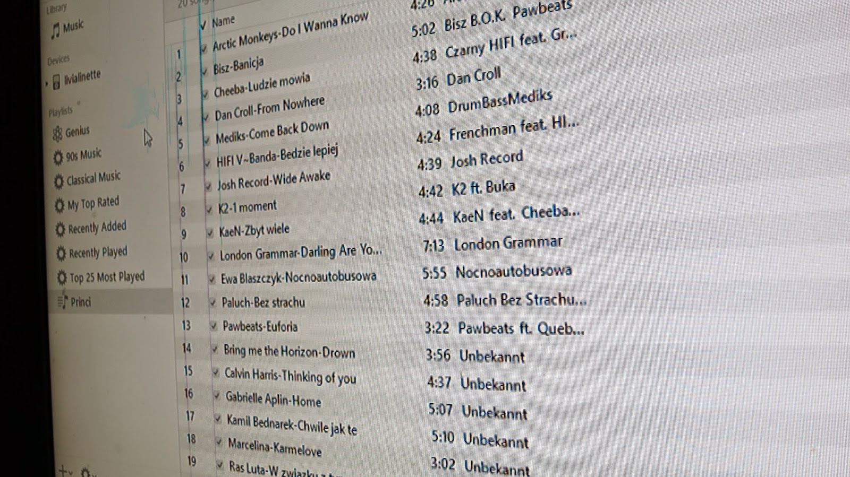Uncheck the Bisz-Banicja song
Screen dimensions: 850x477
(x=205, y=72)
